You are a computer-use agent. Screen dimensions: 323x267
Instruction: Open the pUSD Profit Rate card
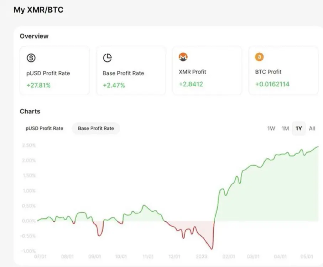54,71
